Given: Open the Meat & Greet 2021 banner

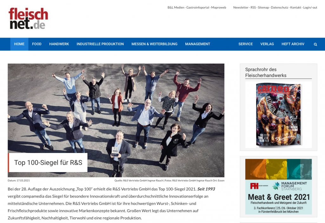Looking at the screenshot, I should pos(278,186).
